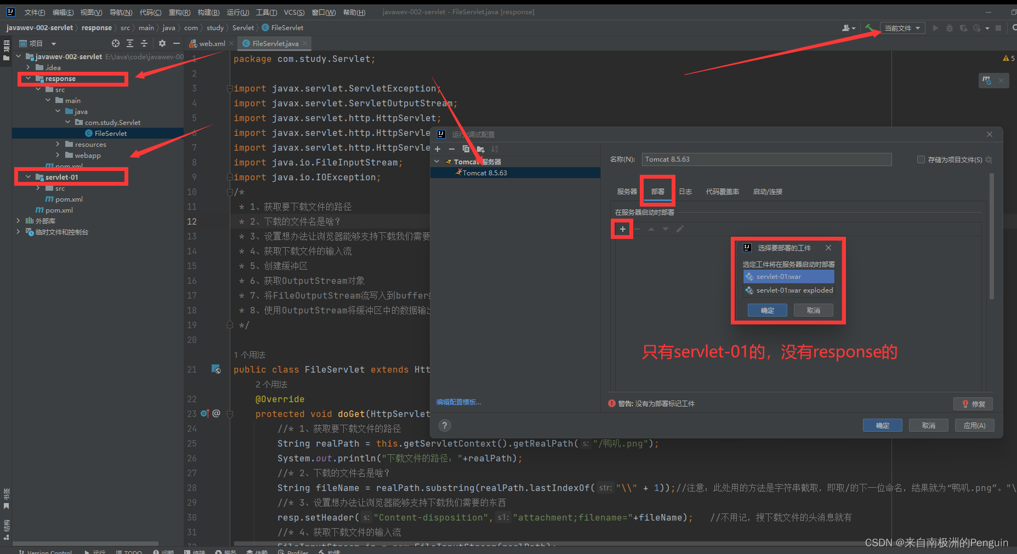Expand the webapp folder
1017x554 pixels.
click(x=58, y=155)
